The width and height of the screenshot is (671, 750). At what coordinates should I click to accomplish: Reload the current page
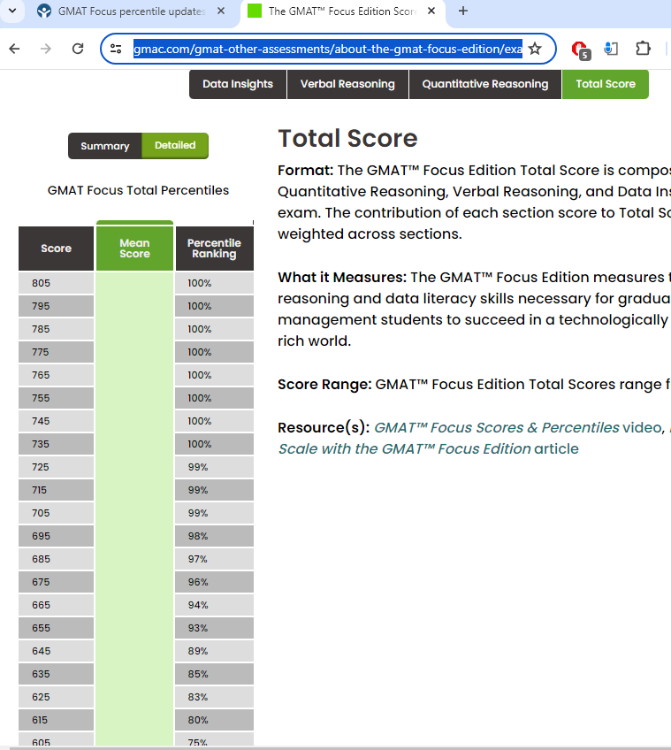(78, 49)
